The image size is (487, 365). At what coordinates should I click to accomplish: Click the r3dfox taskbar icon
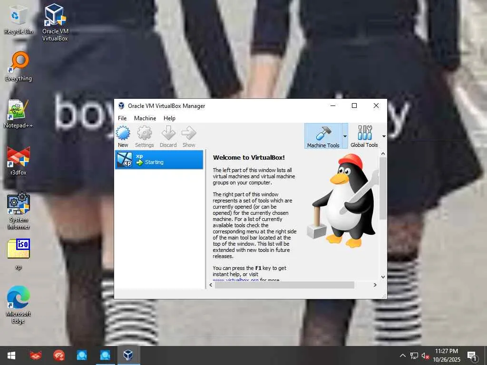coord(36,355)
